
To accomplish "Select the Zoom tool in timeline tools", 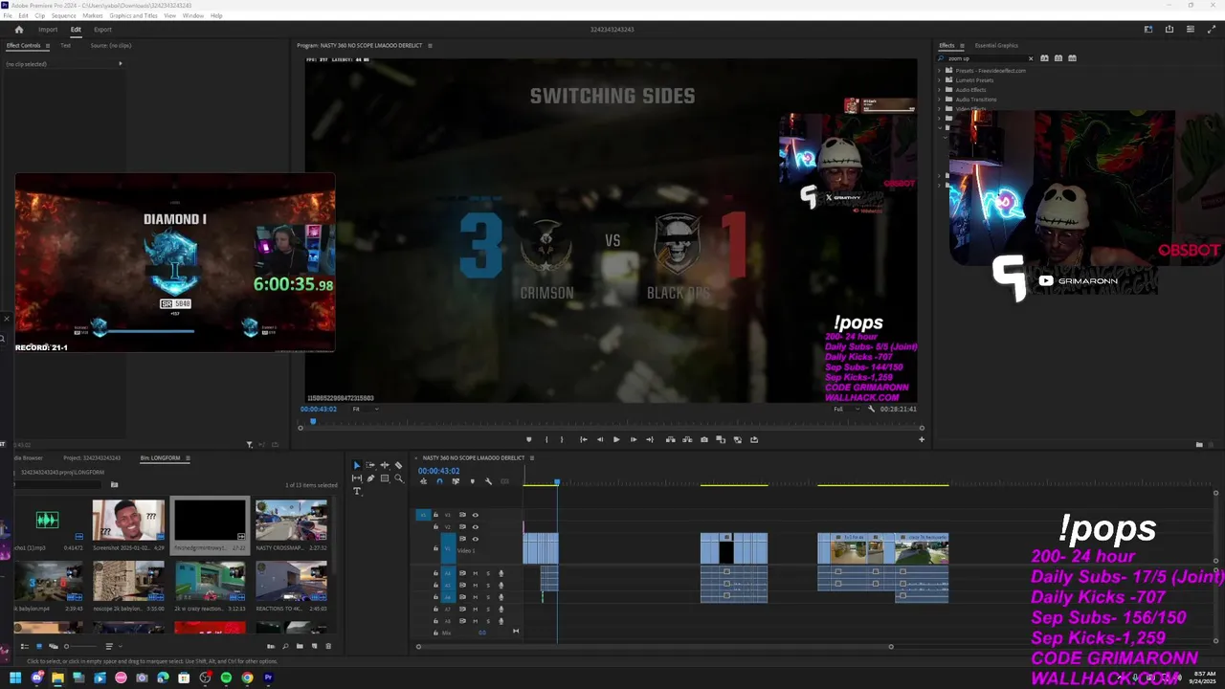I will coord(398,478).
